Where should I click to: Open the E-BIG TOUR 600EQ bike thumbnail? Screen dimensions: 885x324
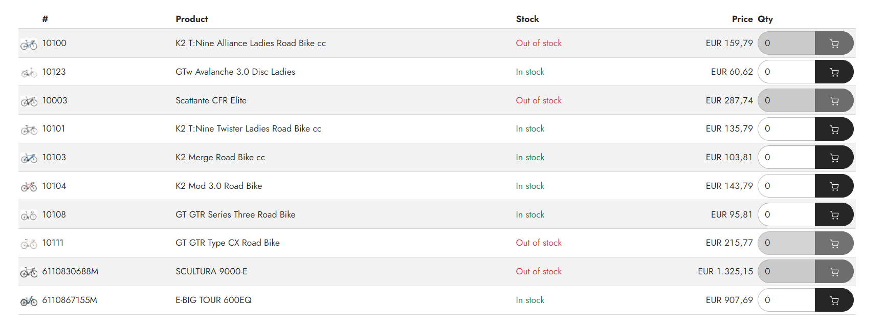[x=29, y=301]
